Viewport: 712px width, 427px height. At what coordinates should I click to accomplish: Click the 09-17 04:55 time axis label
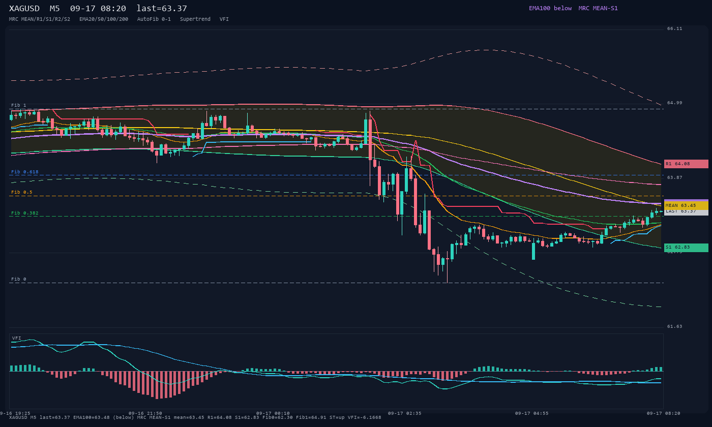[531, 413]
